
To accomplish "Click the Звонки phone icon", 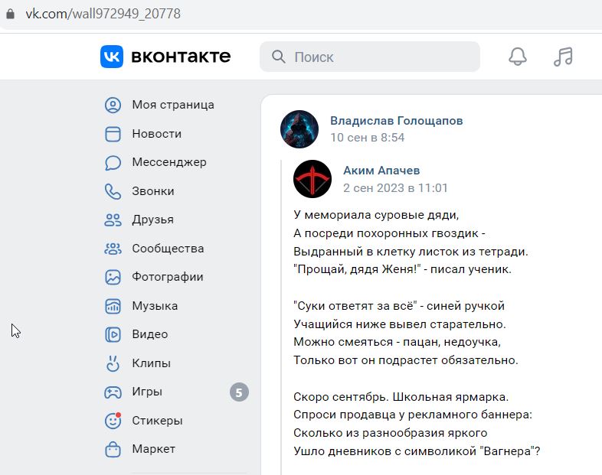I will click(113, 191).
